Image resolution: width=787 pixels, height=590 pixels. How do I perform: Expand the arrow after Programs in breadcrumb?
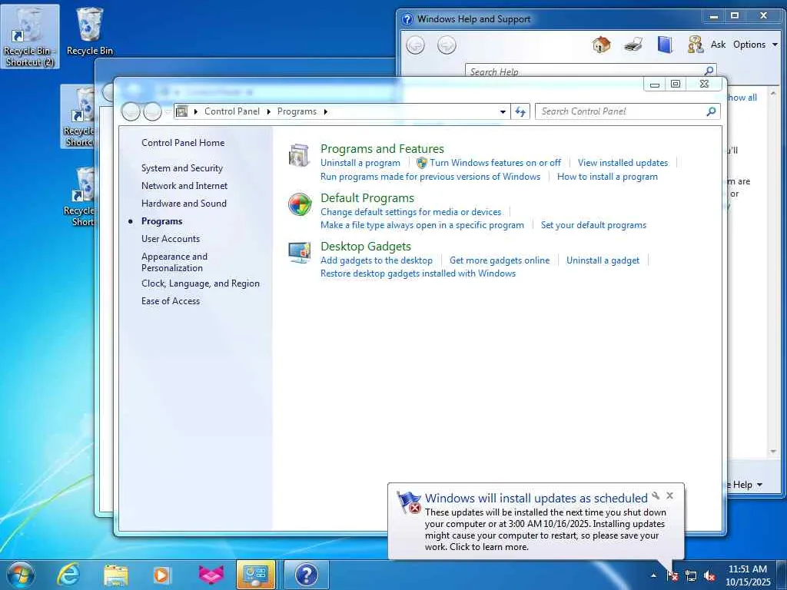pos(326,111)
